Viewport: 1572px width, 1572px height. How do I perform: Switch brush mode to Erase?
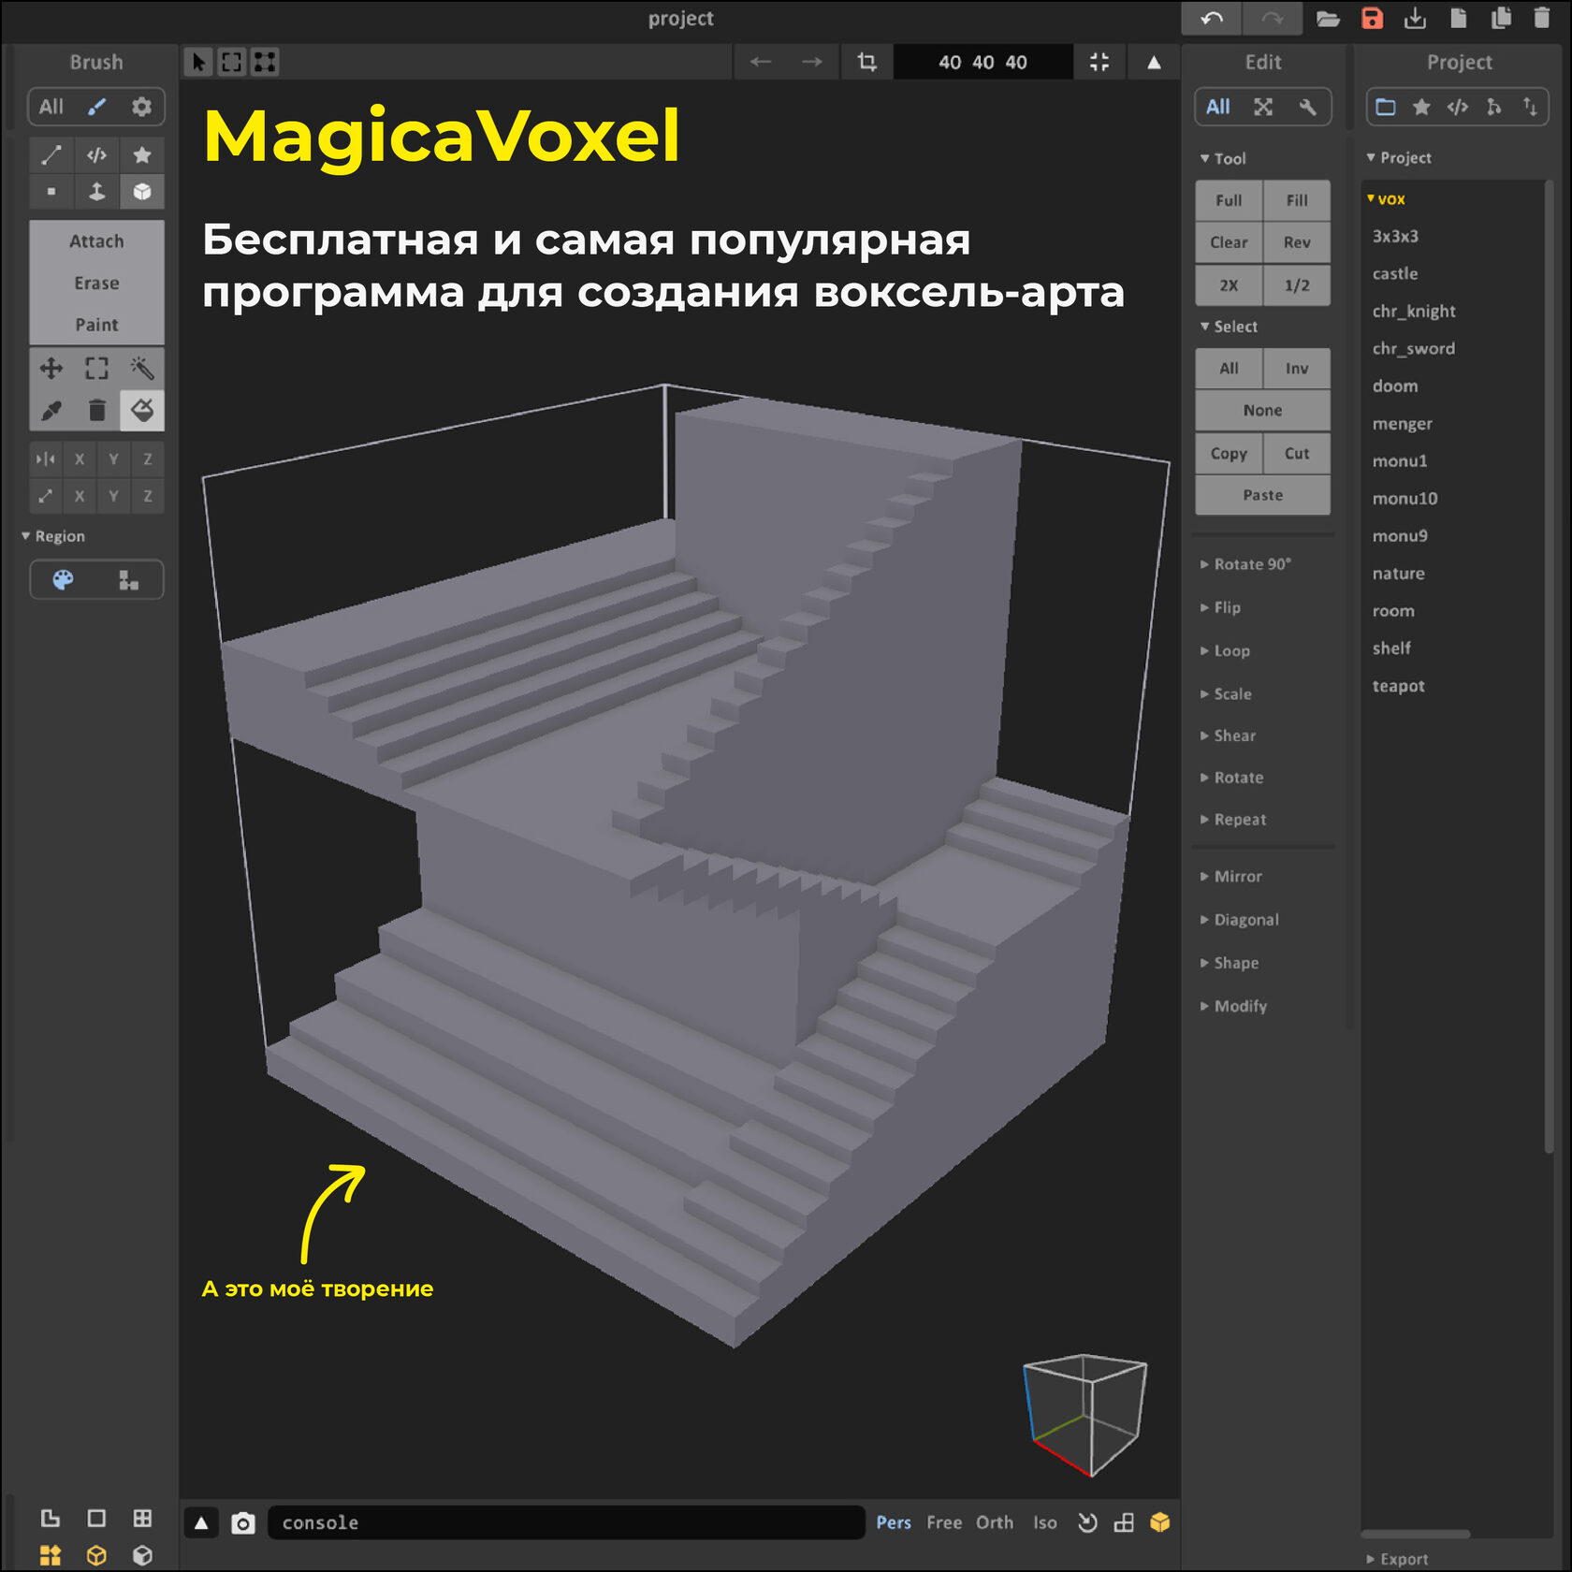tap(96, 283)
